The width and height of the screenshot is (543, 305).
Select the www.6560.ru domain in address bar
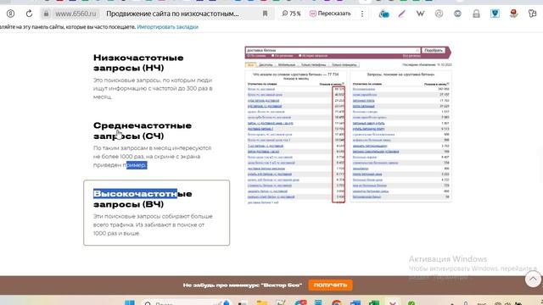pos(76,14)
